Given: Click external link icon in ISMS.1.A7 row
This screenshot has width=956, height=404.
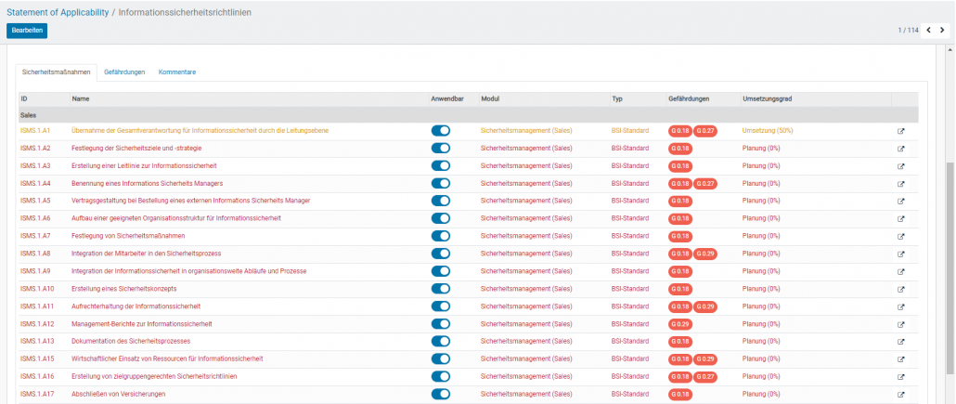Looking at the screenshot, I should (x=900, y=236).
